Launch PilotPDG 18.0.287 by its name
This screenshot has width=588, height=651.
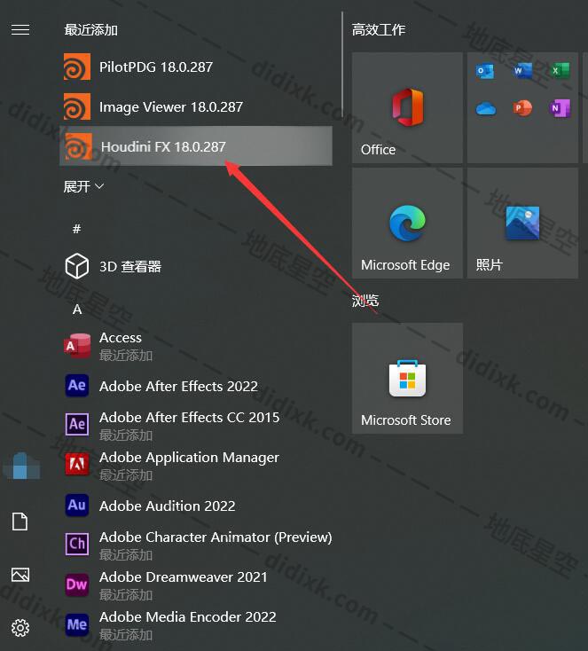click(156, 67)
